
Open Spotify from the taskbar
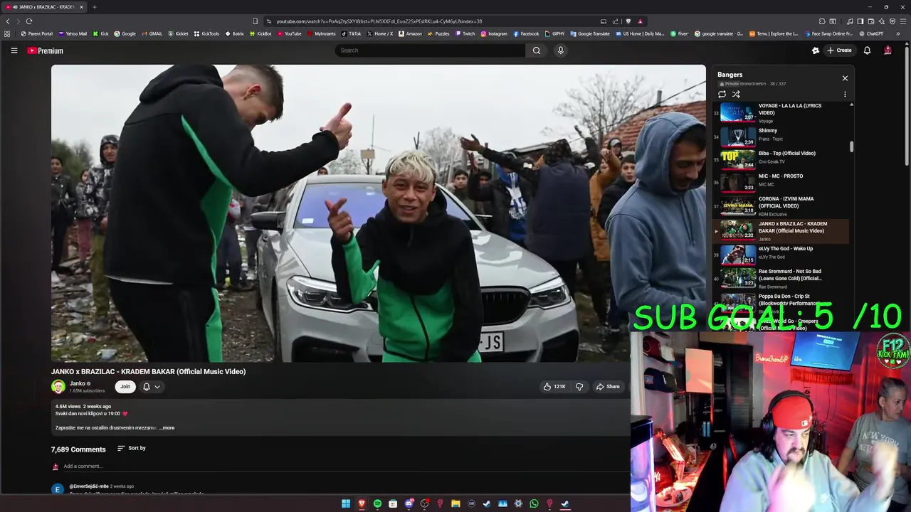(377, 503)
